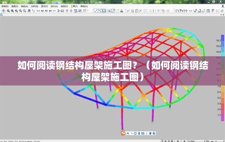Click the nv named view button
This screenshot has height=142, width=225.
[54, 11]
